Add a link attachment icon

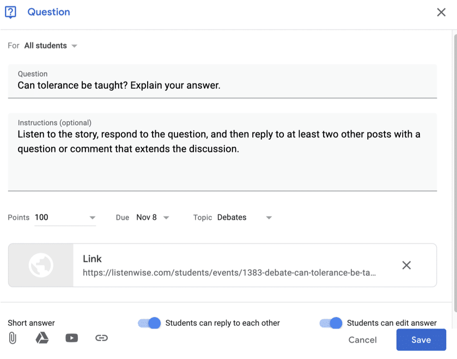[x=101, y=338]
